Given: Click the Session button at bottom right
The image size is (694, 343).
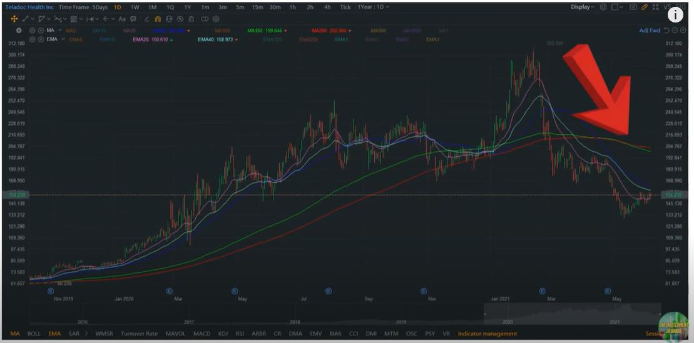Looking at the screenshot, I should (x=654, y=334).
